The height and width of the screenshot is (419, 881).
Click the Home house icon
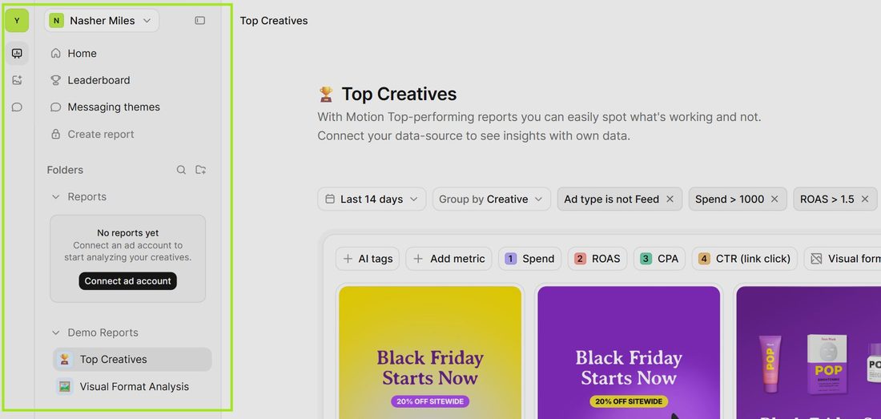point(55,54)
